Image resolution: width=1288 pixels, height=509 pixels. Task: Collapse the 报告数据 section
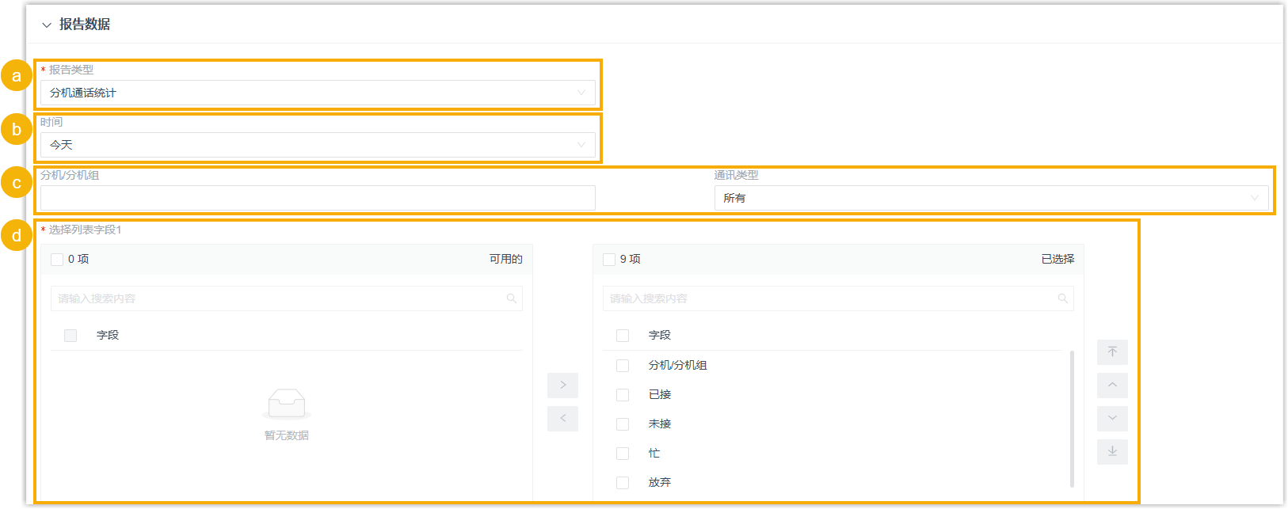pos(47,25)
